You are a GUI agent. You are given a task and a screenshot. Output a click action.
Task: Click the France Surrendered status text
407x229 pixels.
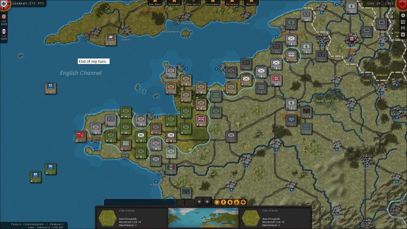coord(37,224)
